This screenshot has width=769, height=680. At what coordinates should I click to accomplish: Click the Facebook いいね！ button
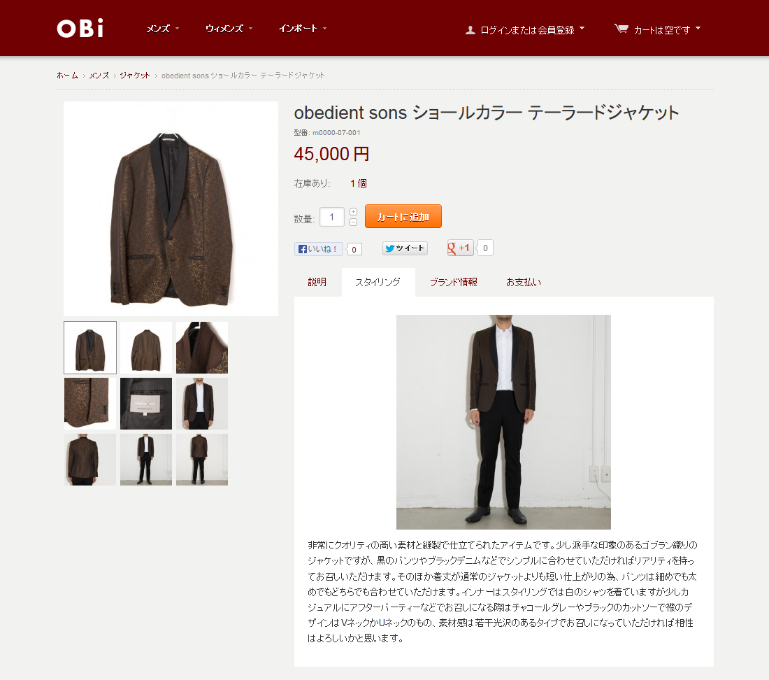tap(318, 249)
